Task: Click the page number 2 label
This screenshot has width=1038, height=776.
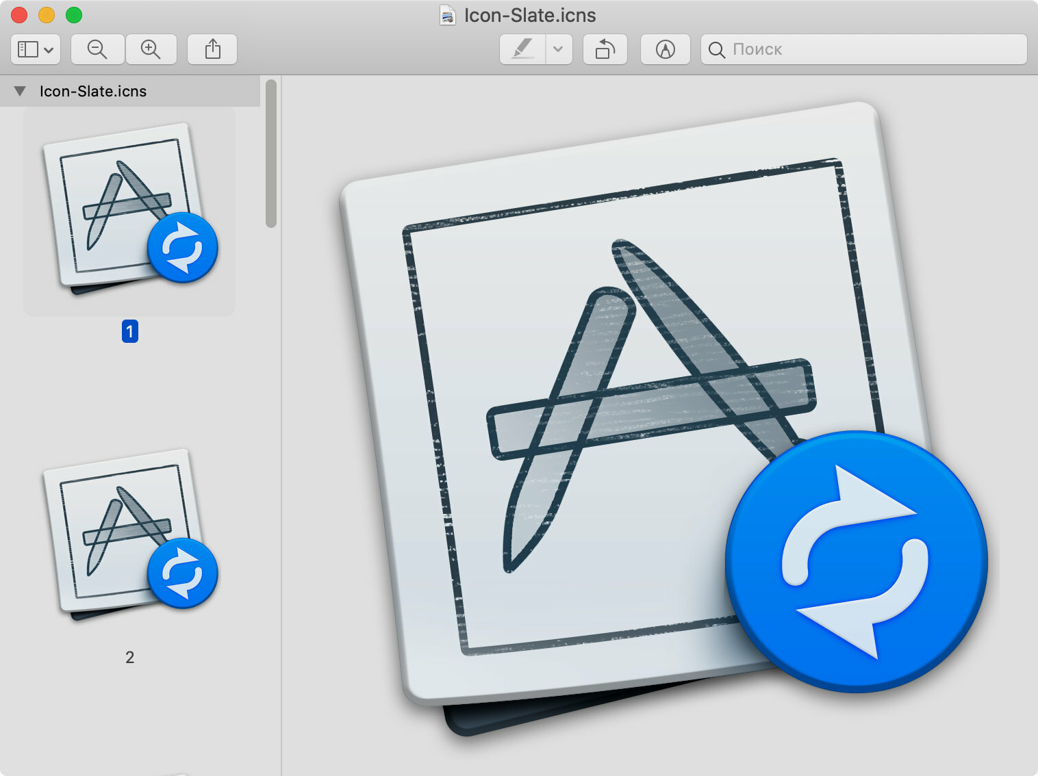Action: tap(129, 658)
